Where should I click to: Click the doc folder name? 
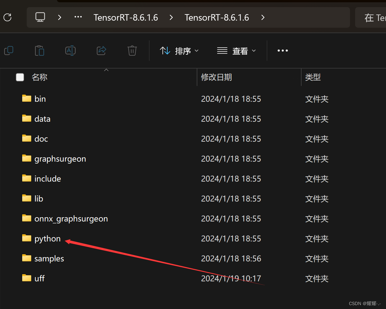(x=41, y=139)
